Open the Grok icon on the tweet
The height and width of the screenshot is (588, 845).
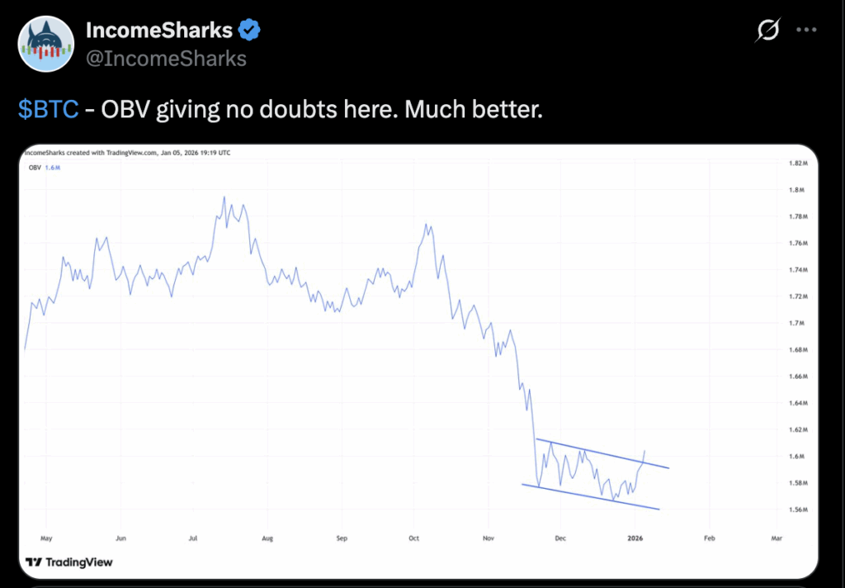(767, 31)
